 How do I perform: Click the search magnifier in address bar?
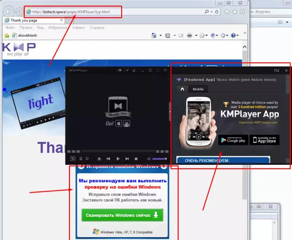click(207, 12)
